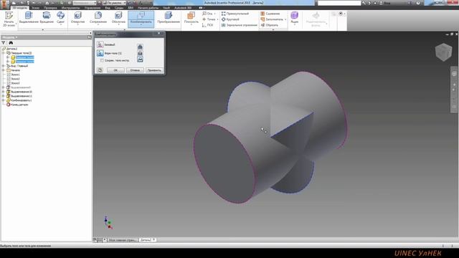Expand the Комбинировать1 feature node

pos(4,100)
